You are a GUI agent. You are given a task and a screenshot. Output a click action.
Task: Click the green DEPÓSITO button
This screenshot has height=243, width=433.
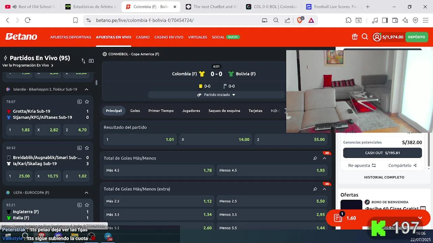pos(416,37)
